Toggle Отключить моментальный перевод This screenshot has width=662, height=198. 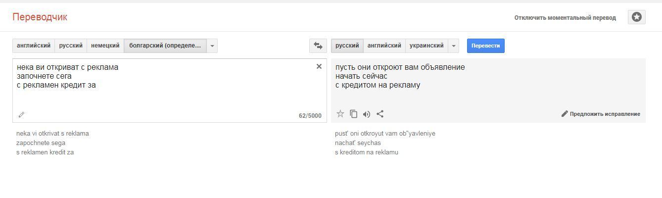click(x=565, y=18)
